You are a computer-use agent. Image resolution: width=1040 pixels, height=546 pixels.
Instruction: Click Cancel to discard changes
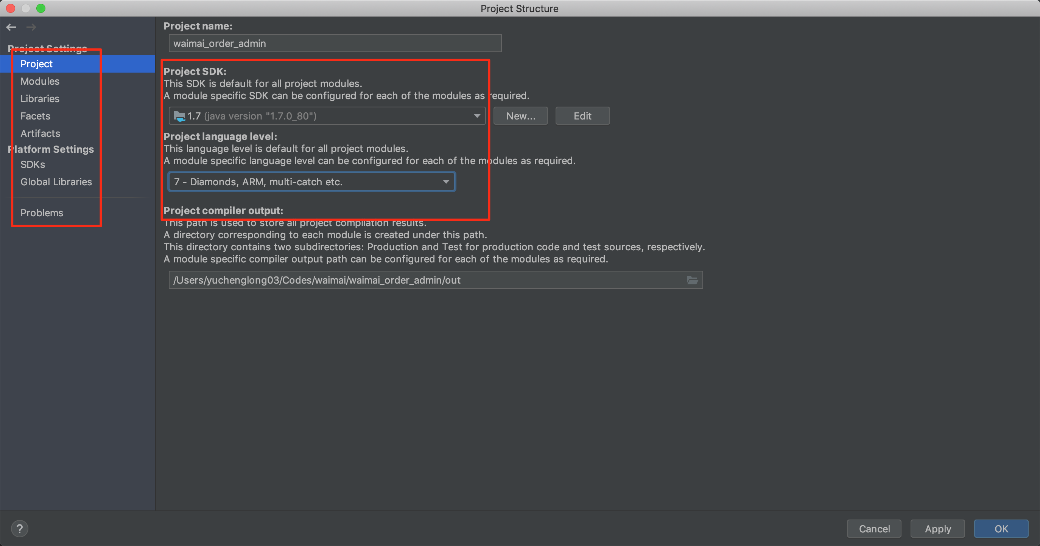pyautogui.click(x=873, y=529)
